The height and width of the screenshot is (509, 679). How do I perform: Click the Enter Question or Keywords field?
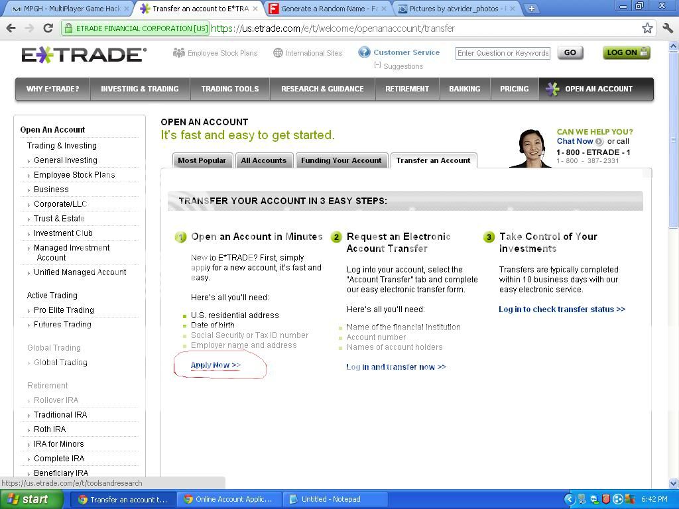[x=503, y=53]
